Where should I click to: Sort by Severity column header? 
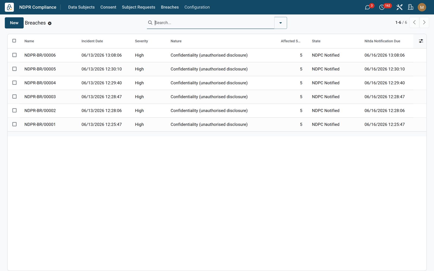(x=142, y=41)
